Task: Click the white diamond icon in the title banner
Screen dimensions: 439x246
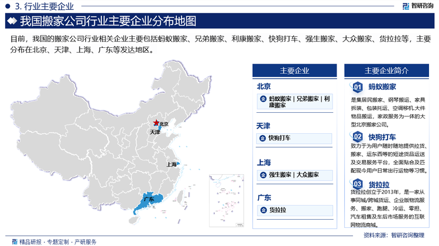Action: 12,21
